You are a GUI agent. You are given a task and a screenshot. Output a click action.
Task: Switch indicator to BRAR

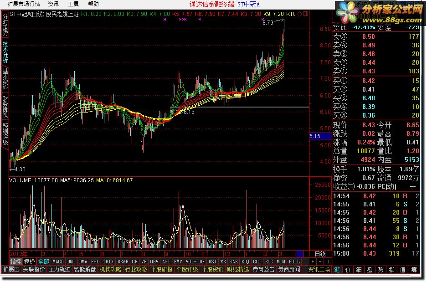point(123,261)
